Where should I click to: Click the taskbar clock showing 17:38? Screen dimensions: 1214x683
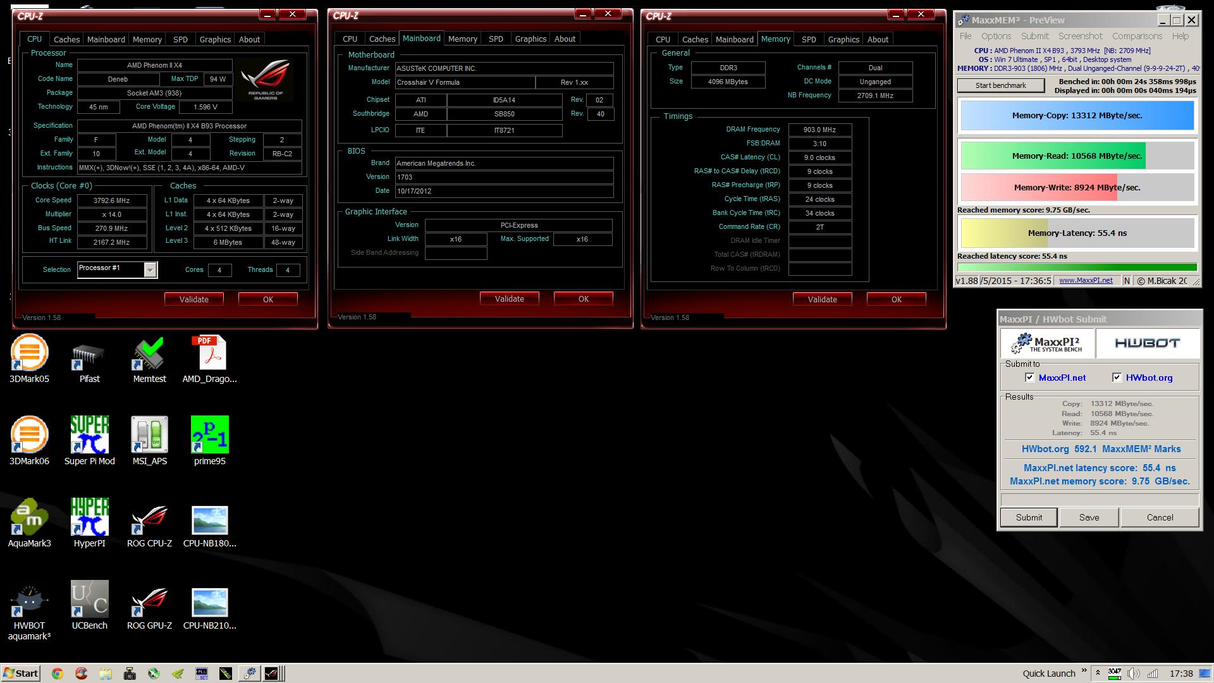(1181, 674)
